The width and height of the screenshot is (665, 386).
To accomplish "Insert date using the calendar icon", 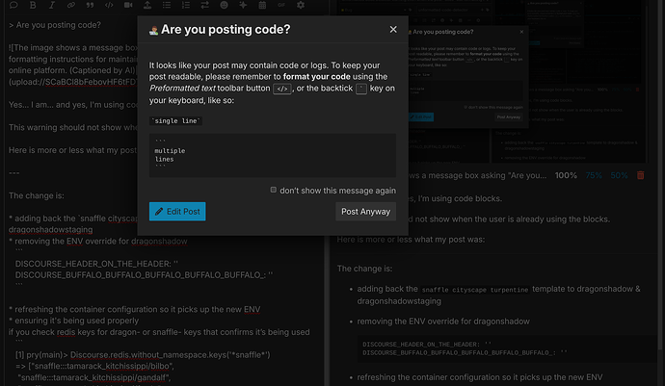I will [262, 5].
